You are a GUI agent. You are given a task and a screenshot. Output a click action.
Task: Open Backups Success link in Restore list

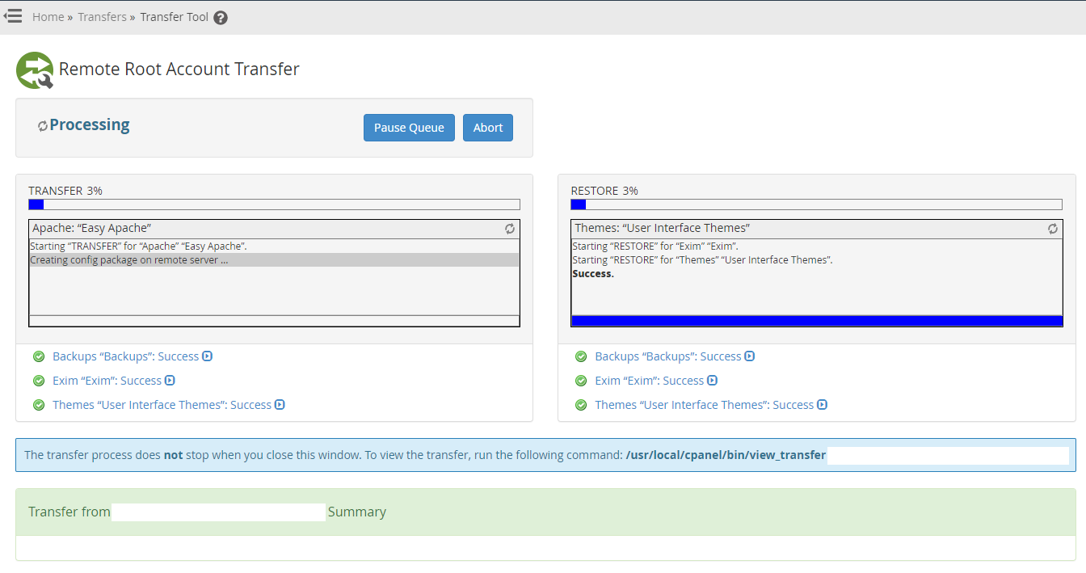667,356
